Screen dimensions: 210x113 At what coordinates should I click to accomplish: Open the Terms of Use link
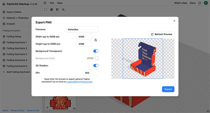click(x=33, y=110)
